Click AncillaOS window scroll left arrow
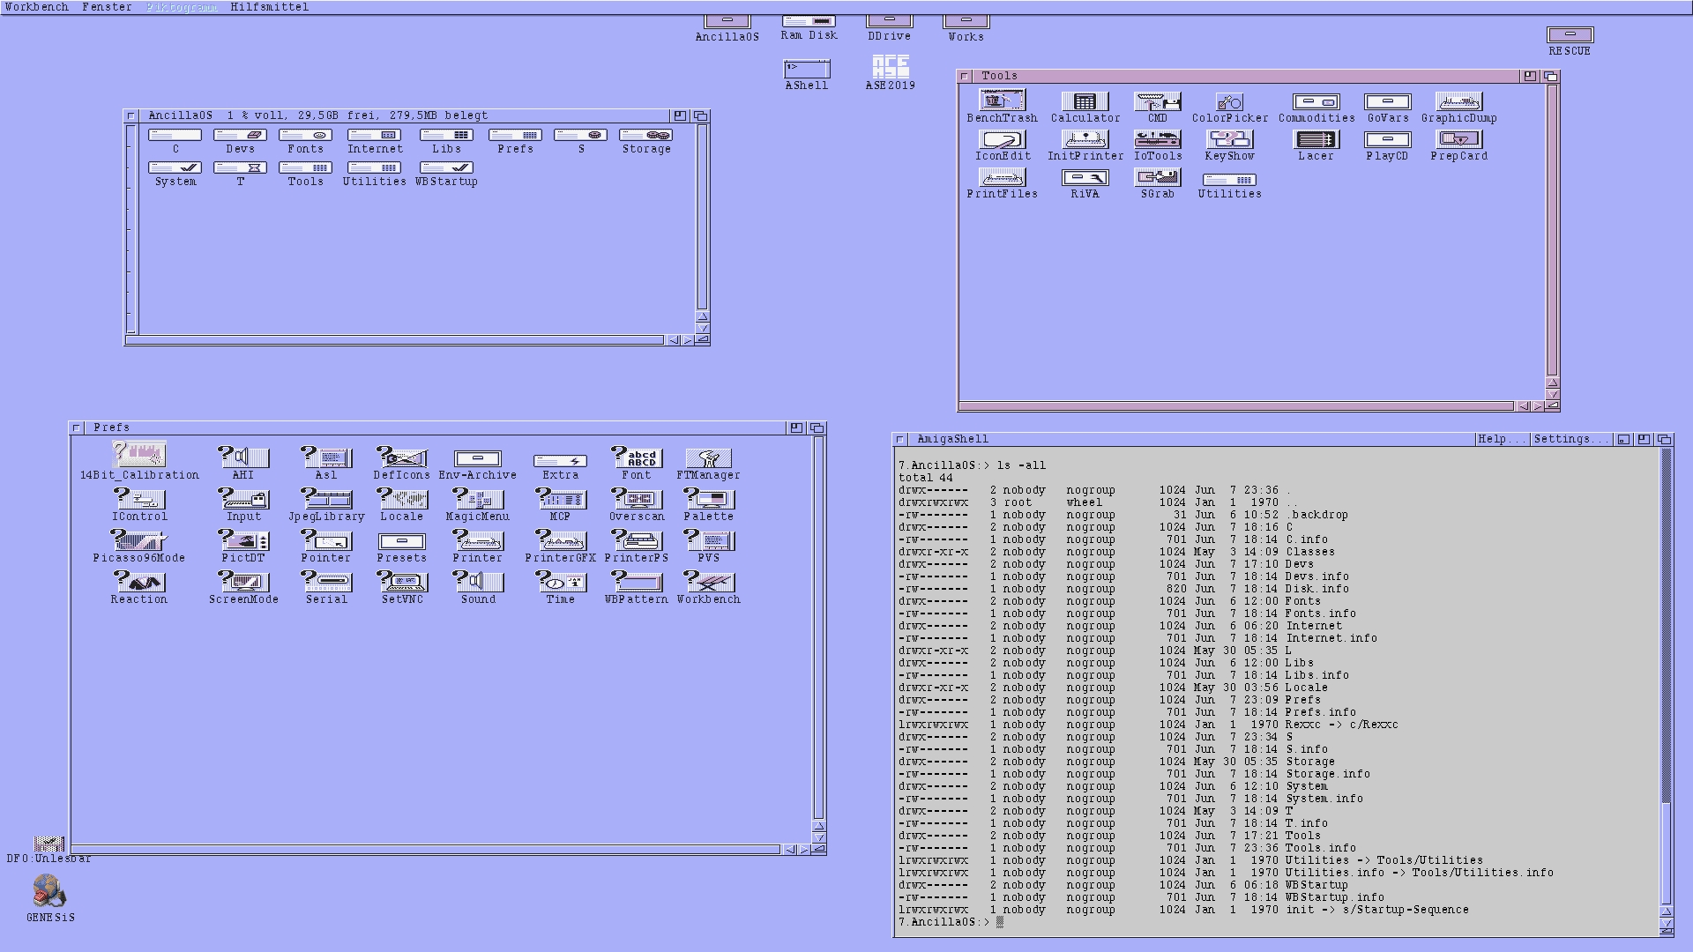The height and width of the screenshot is (952, 1693). (674, 340)
